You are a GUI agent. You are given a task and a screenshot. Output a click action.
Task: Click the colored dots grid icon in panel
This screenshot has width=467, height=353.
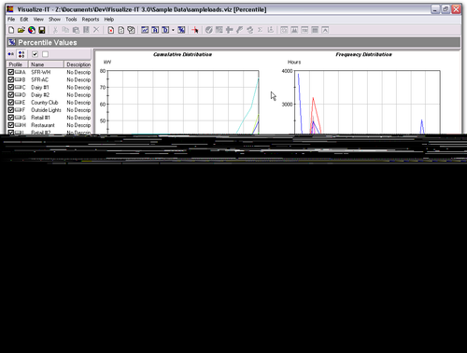21,54
